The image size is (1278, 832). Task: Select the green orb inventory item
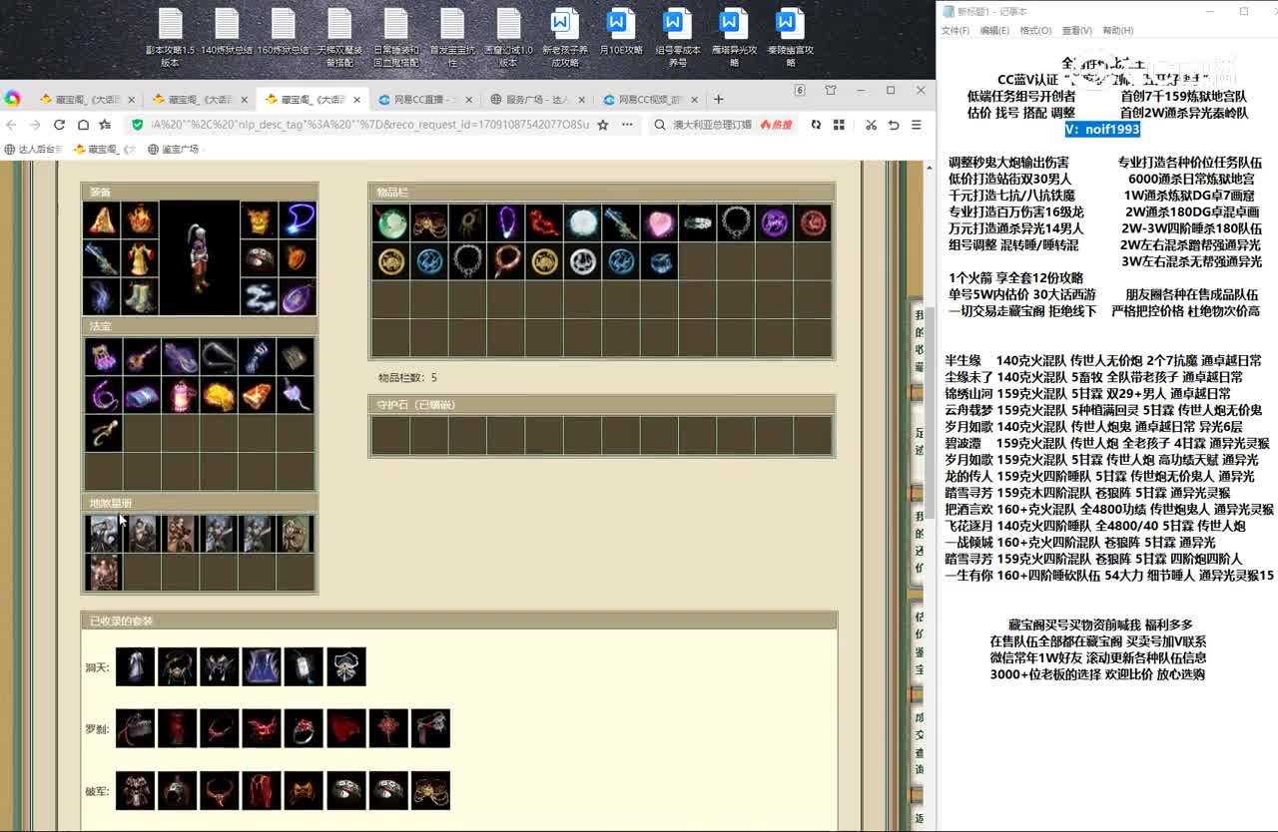[391, 223]
